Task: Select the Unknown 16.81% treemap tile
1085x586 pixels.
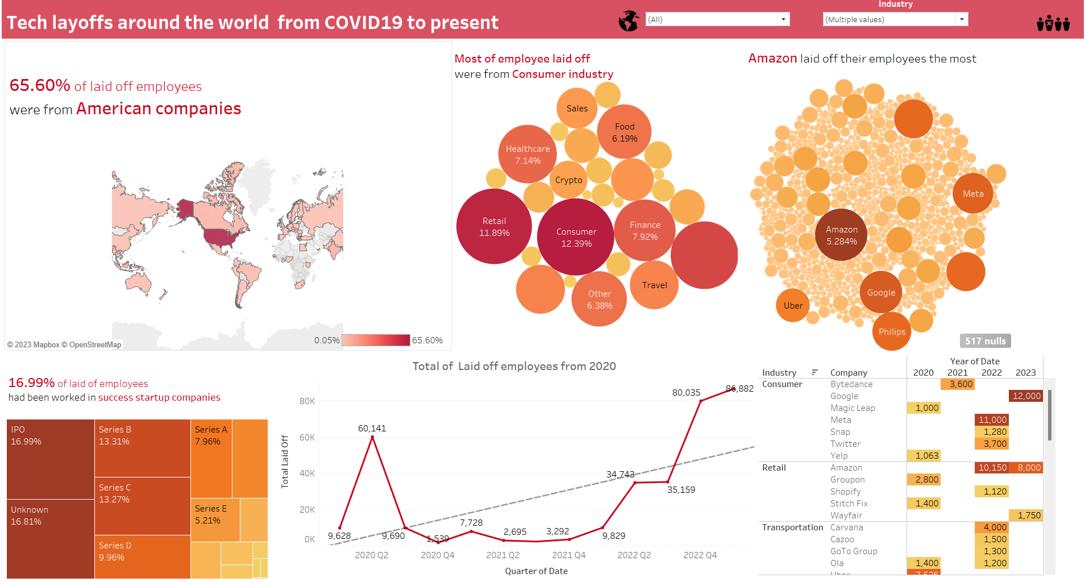Action: point(50,539)
